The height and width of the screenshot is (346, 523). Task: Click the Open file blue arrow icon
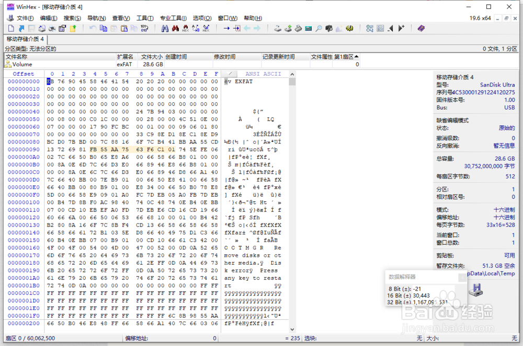tap(21, 29)
